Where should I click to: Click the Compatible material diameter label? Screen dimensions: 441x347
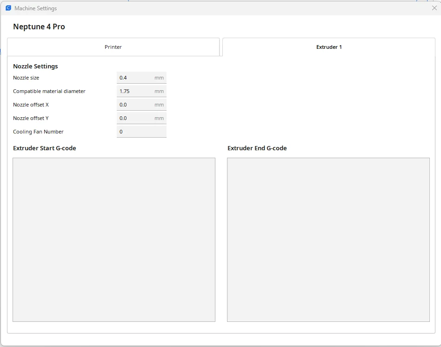click(x=49, y=91)
